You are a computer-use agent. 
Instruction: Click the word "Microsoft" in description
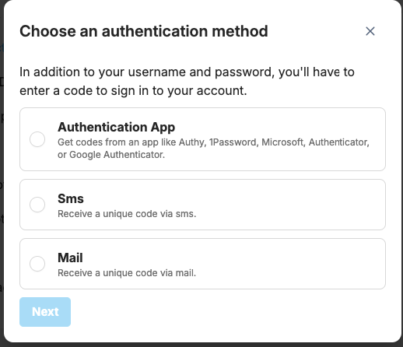[283, 142]
